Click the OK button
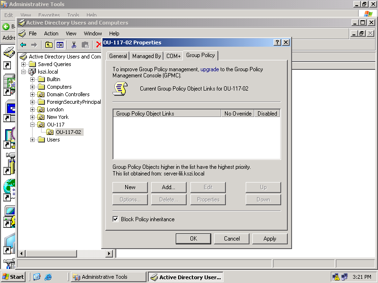The height and width of the screenshot is (283, 378). point(193,239)
